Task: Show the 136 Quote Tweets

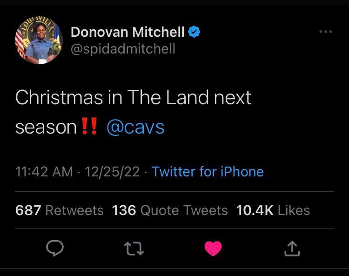Action: pos(170,210)
